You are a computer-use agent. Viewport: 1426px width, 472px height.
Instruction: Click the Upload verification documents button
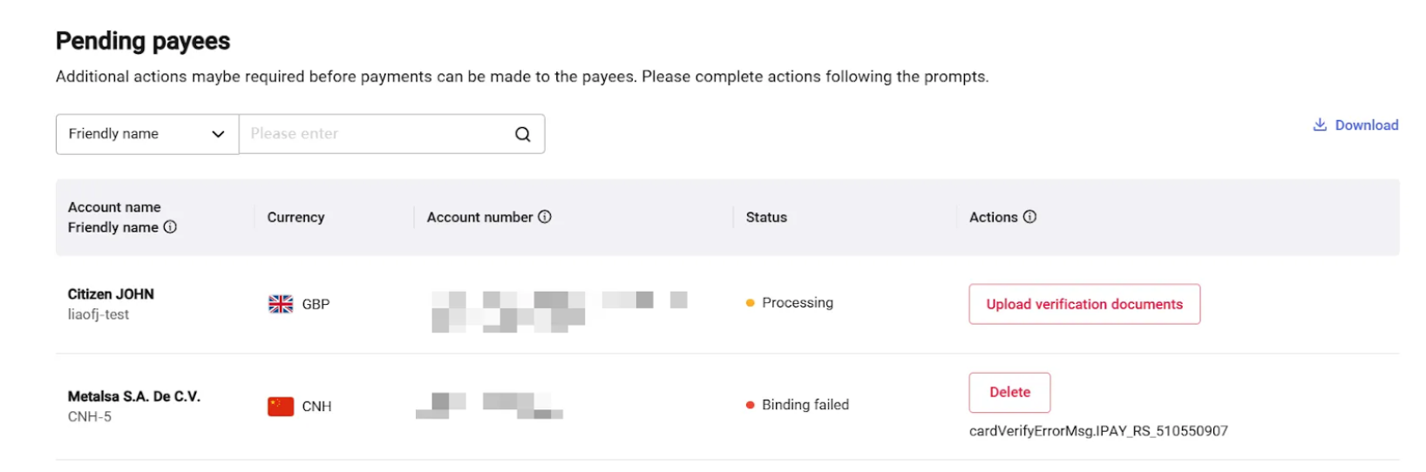[1084, 304]
